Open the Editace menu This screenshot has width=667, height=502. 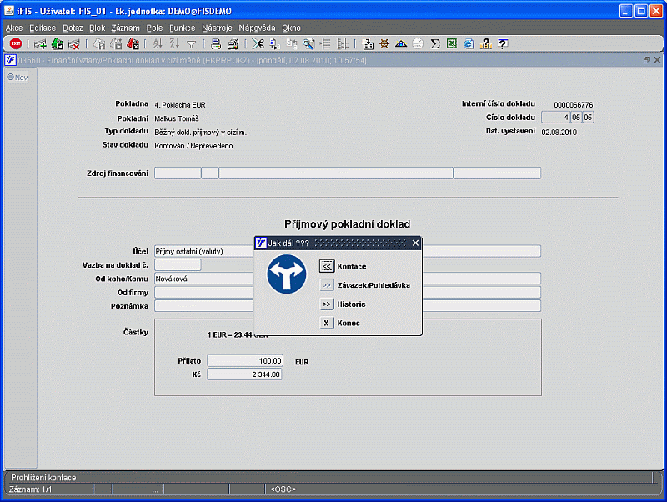point(43,28)
